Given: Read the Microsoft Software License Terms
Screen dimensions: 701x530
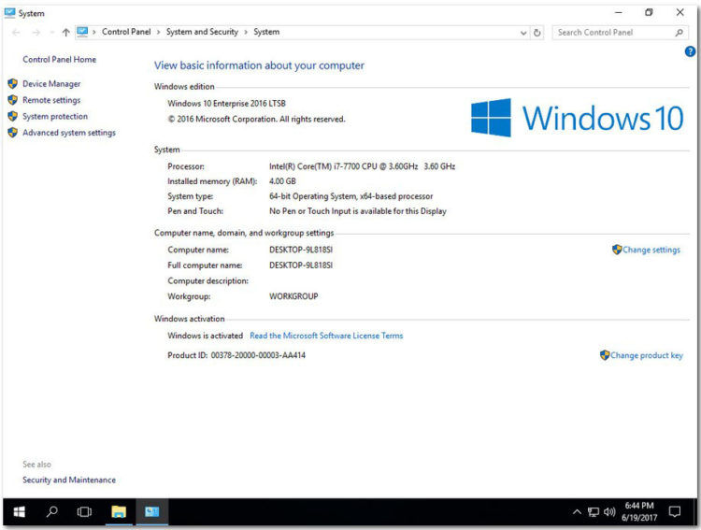Looking at the screenshot, I should coord(326,336).
